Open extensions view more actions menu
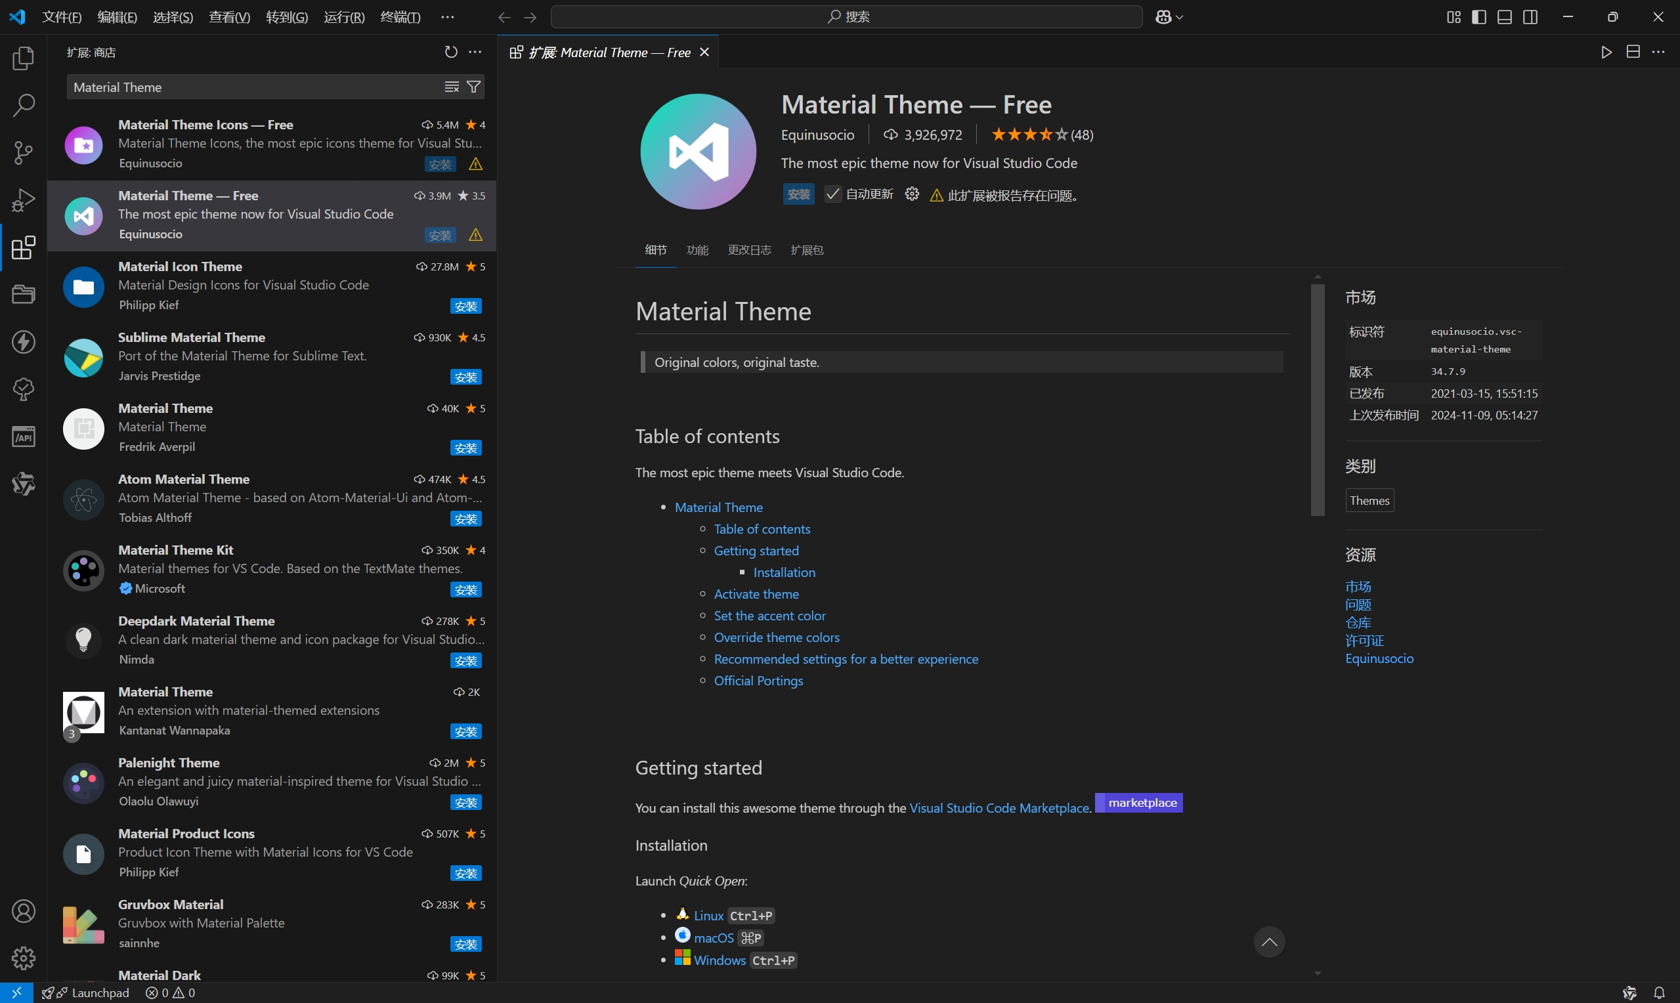 476,52
